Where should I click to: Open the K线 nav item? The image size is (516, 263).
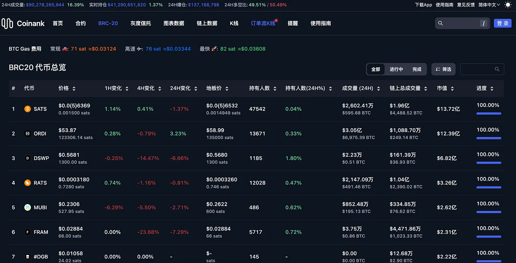click(234, 24)
